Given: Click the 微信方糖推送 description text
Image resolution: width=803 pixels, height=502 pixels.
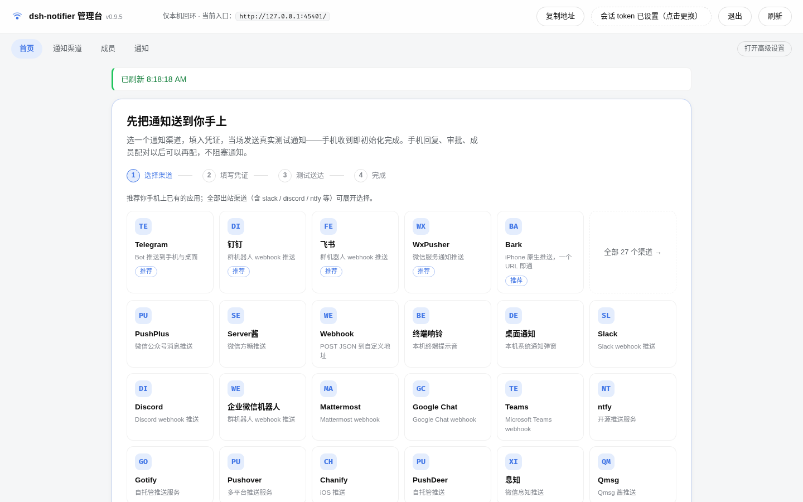Looking at the screenshot, I should click(x=247, y=346).
